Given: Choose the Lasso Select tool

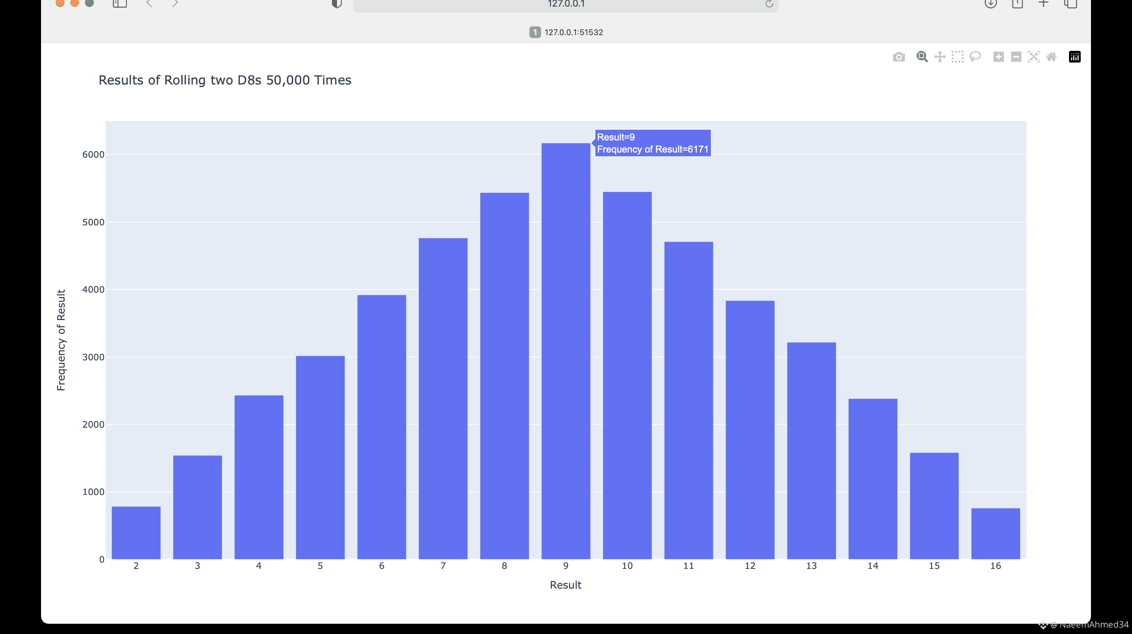Looking at the screenshot, I should tap(975, 57).
